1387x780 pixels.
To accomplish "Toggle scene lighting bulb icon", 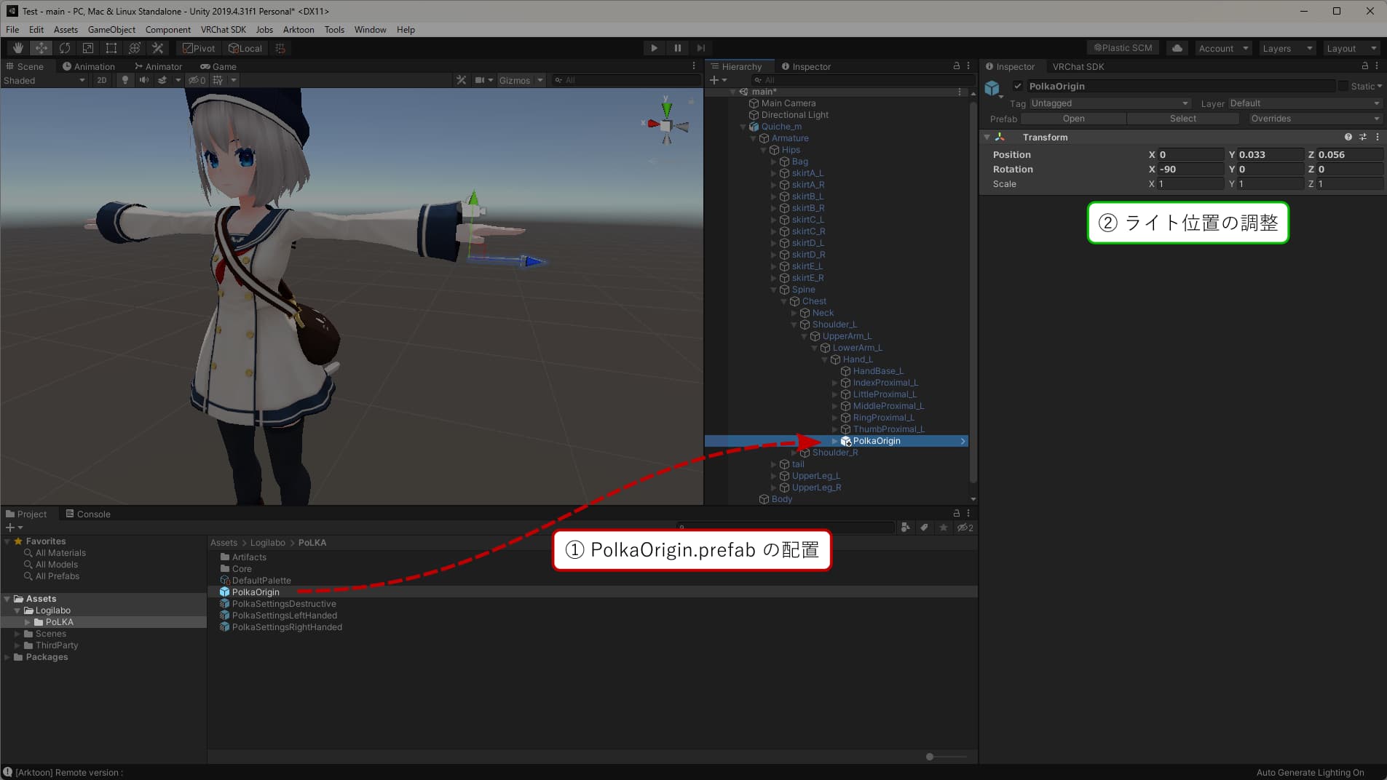I will [x=125, y=80].
